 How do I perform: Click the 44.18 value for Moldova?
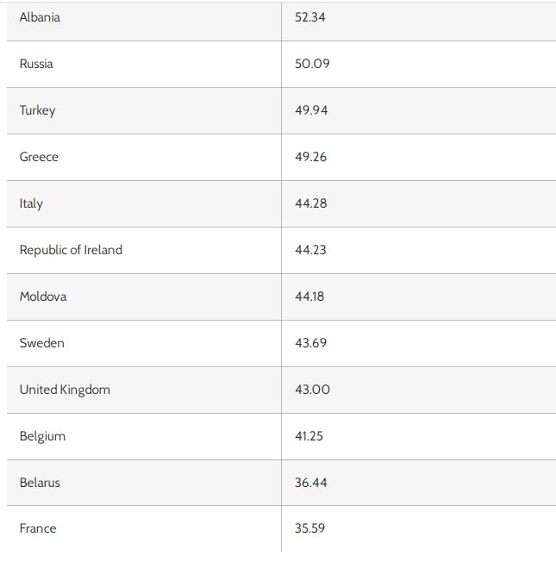309,297
